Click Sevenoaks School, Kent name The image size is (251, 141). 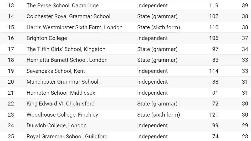(56, 71)
